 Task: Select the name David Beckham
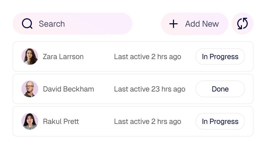tap(68, 89)
